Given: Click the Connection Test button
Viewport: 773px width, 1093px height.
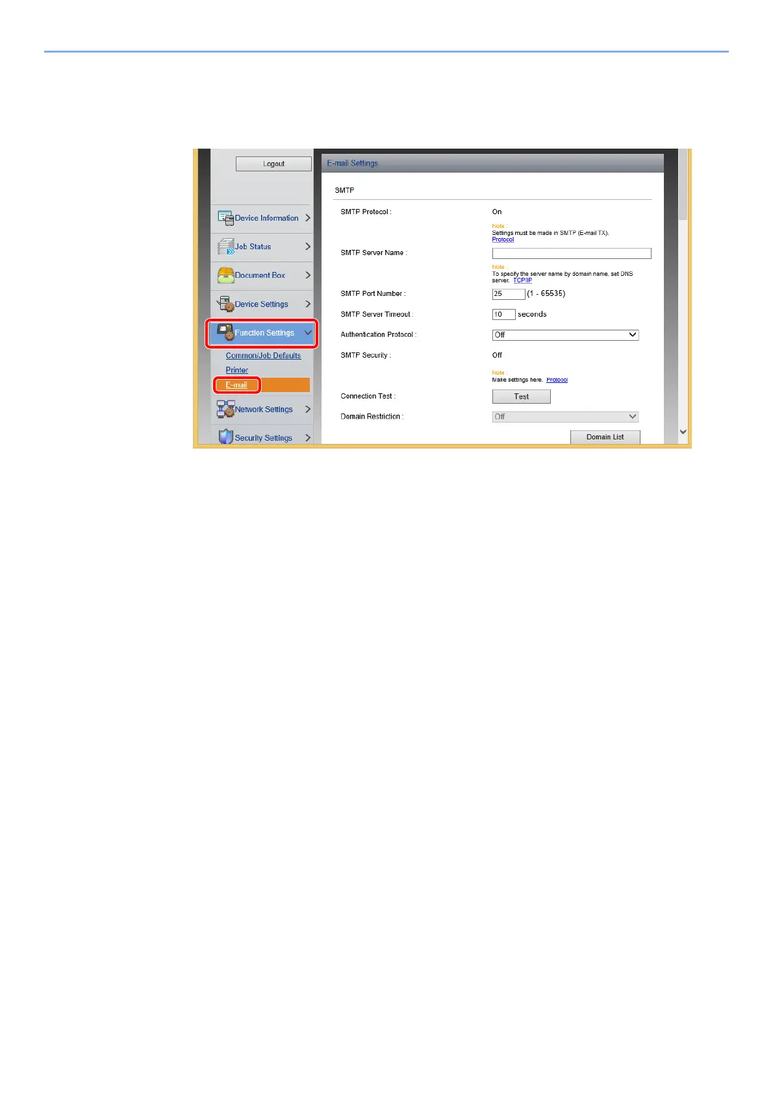Looking at the screenshot, I should tap(522, 397).
